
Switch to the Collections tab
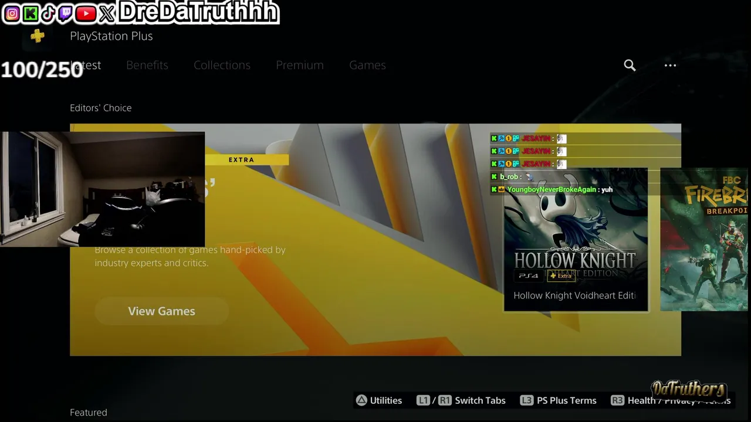tap(222, 65)
